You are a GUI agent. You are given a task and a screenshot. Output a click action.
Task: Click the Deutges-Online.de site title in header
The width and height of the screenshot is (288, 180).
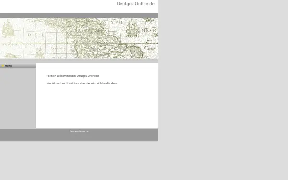135,4
